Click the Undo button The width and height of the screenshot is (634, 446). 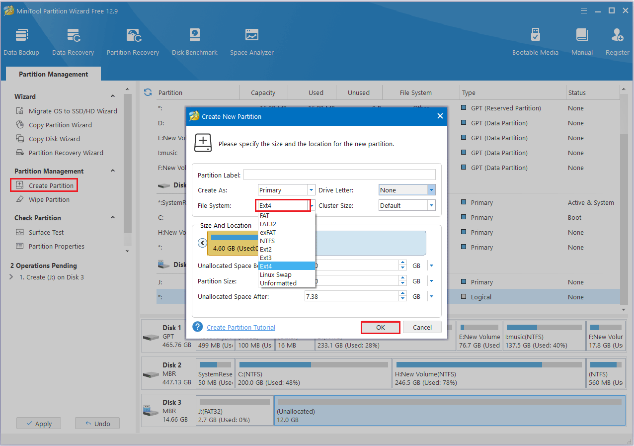point(97,424)
